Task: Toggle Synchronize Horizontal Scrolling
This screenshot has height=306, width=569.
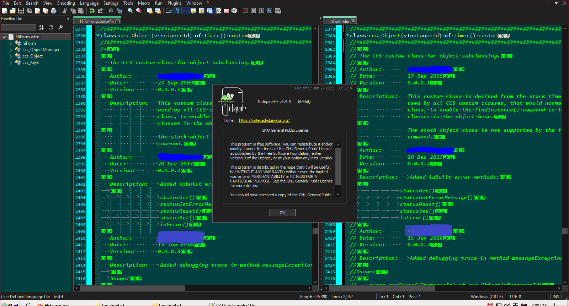Action: click(158, 11)
